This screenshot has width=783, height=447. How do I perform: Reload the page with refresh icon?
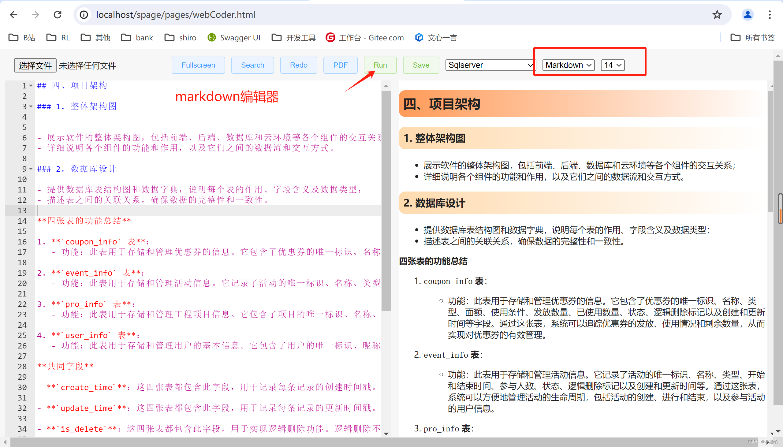58,14
